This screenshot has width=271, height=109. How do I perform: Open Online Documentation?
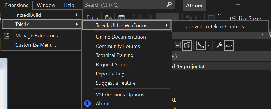pyautogui.click(x=127, y=37)
